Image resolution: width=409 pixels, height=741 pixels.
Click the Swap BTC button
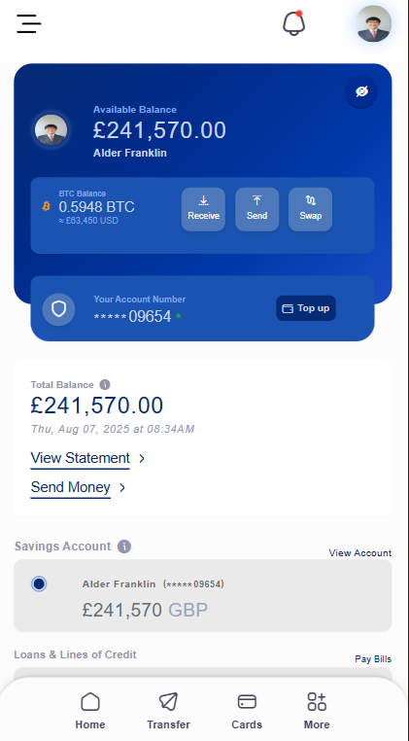tap(310, 209)
